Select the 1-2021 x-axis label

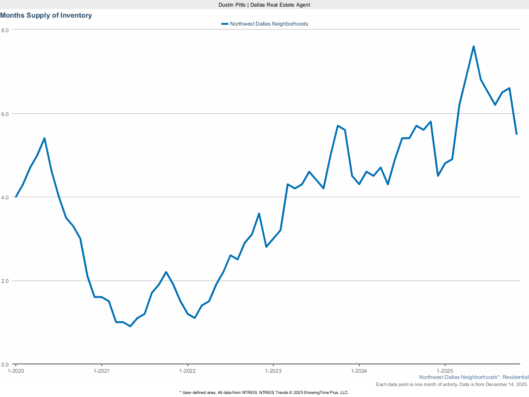[102, 371]
